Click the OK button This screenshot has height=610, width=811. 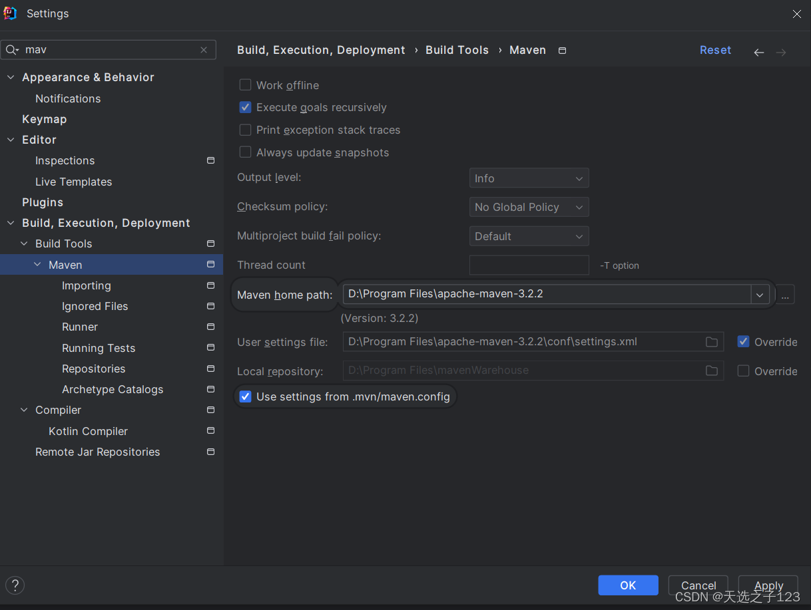[x=628, y=585]
